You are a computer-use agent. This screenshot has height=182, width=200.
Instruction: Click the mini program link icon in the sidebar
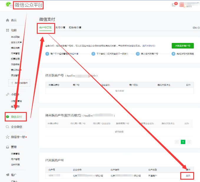(8, 94)
